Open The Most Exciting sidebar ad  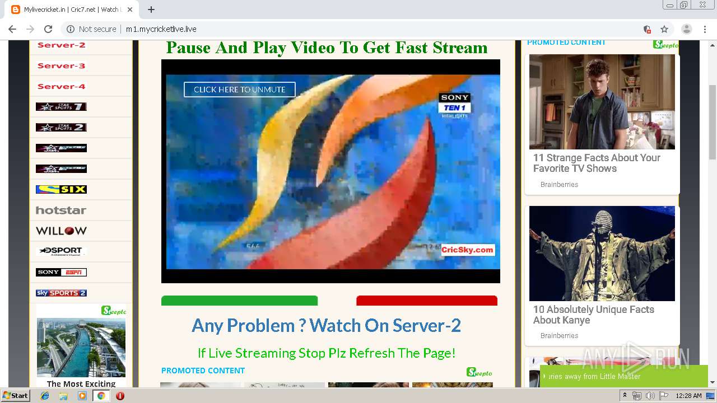coord(81,384)
